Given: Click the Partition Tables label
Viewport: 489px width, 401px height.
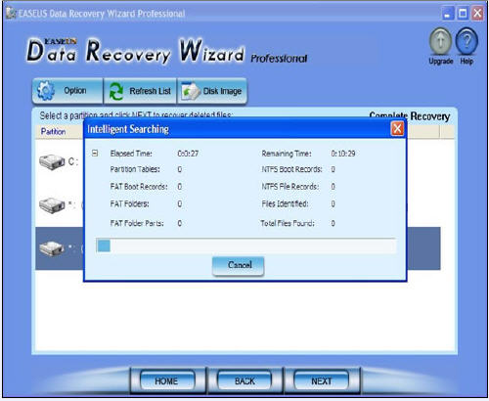Looking at the screenshot, I should [135, 169].
